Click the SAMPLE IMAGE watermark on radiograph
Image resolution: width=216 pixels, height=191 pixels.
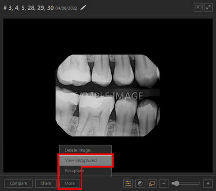[108, 95]
